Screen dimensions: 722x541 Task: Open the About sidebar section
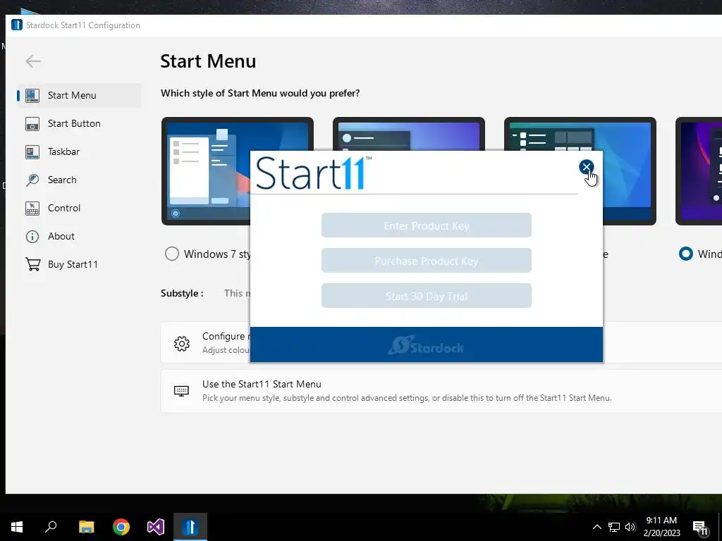(79, 236)
